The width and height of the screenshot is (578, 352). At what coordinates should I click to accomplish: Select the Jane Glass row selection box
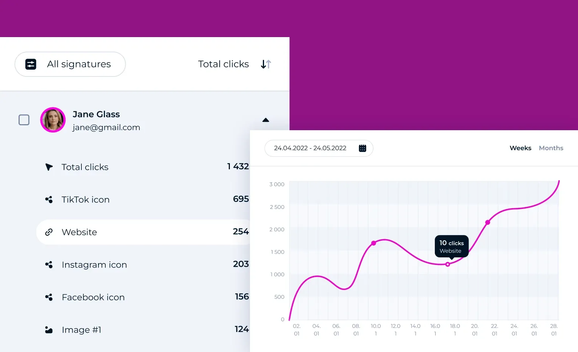(24, 120)
